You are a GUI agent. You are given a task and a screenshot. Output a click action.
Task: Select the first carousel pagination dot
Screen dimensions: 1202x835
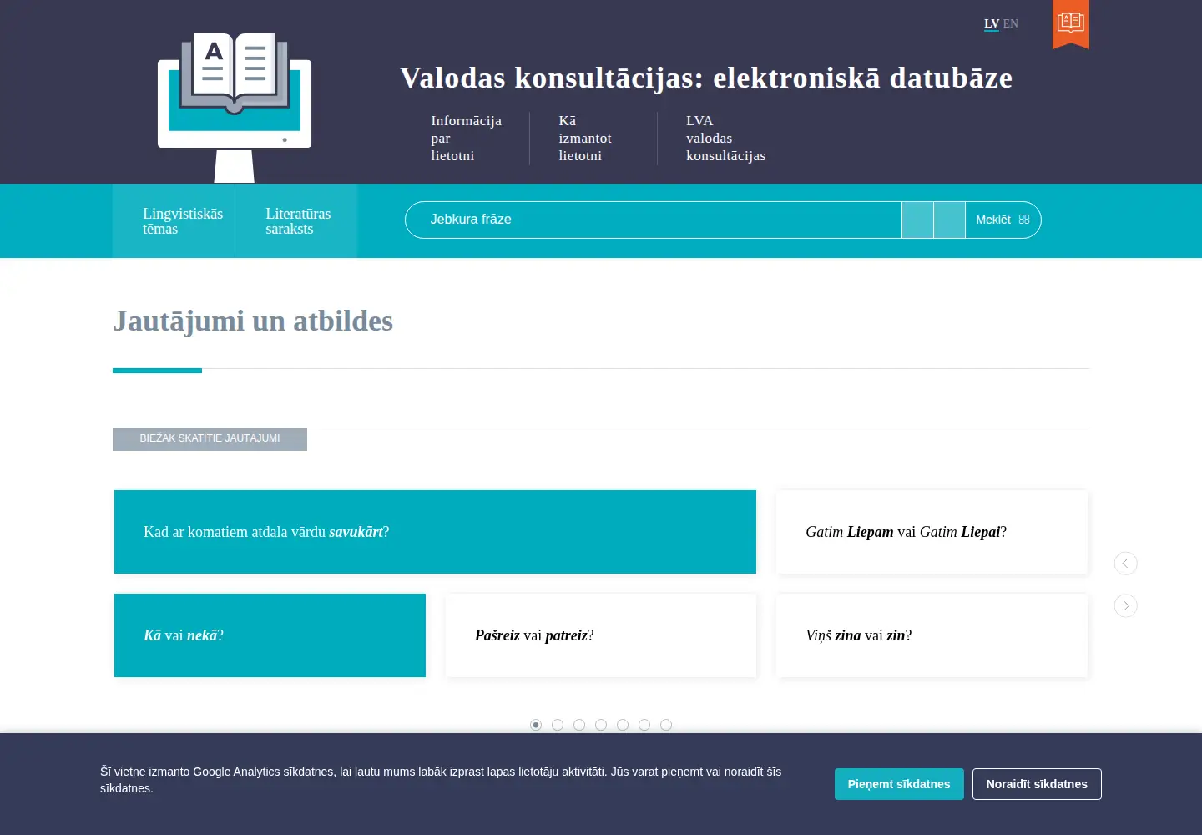pos(536,725)
